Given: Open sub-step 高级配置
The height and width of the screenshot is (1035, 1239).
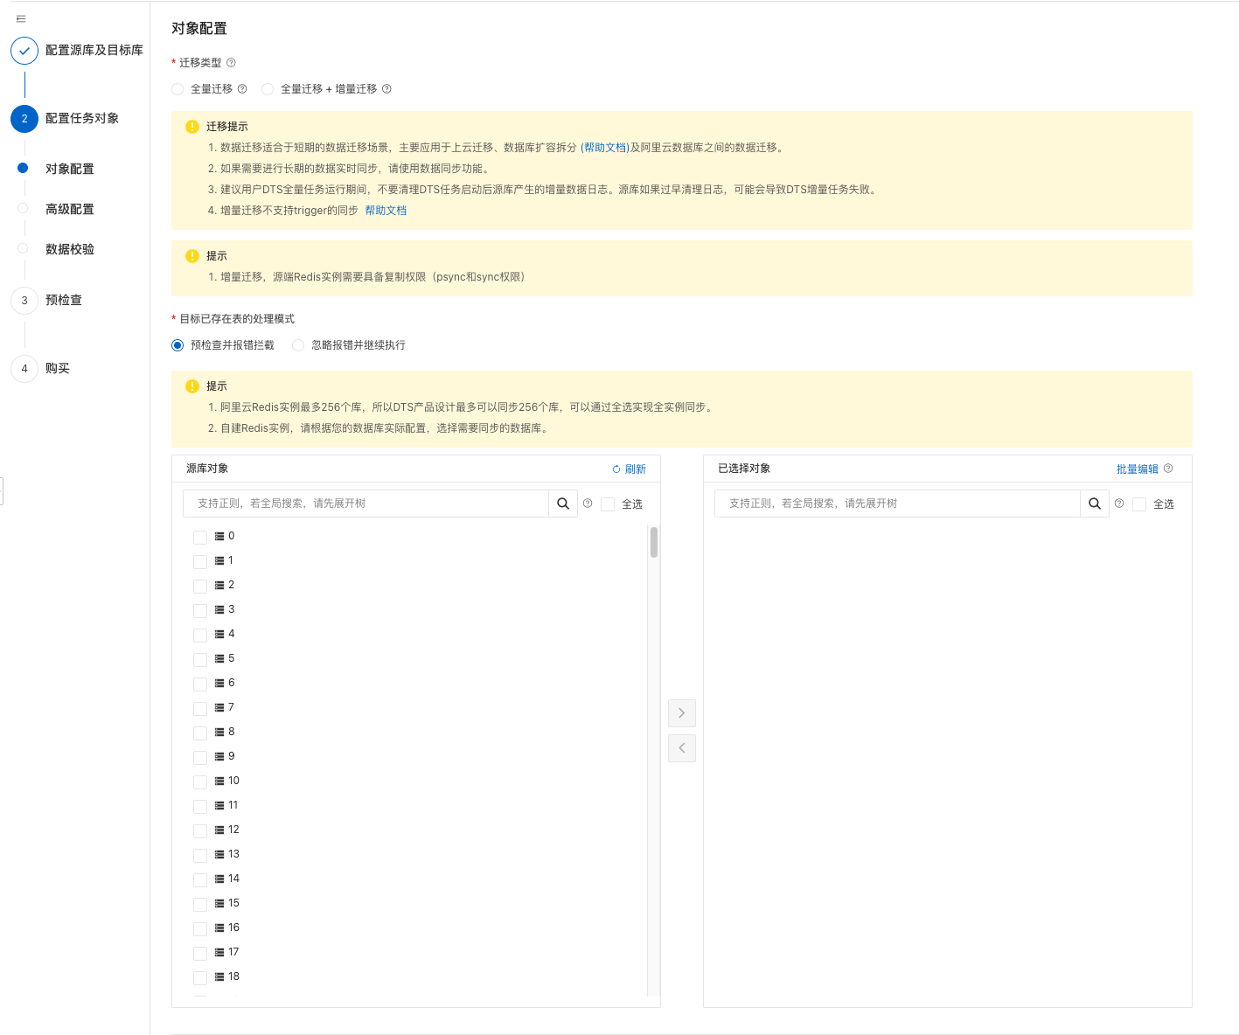Looking at the screenshot, I should tap(70, 210).
